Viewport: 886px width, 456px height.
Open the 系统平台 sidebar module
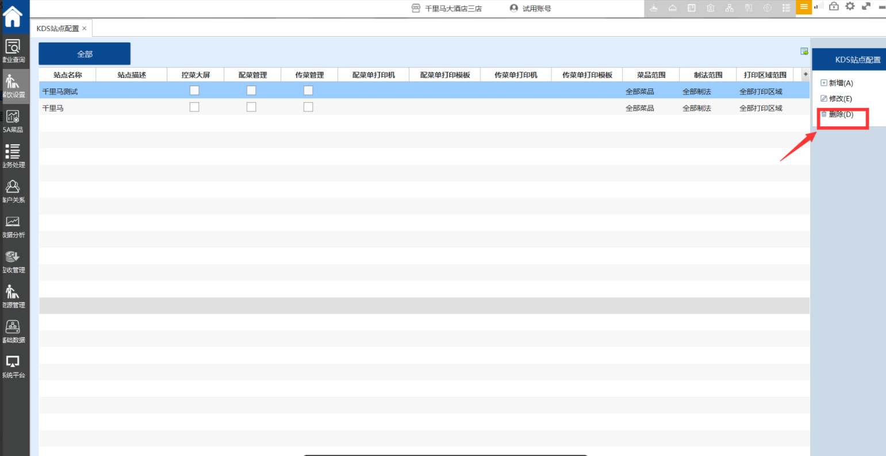[x=13, y=366]
